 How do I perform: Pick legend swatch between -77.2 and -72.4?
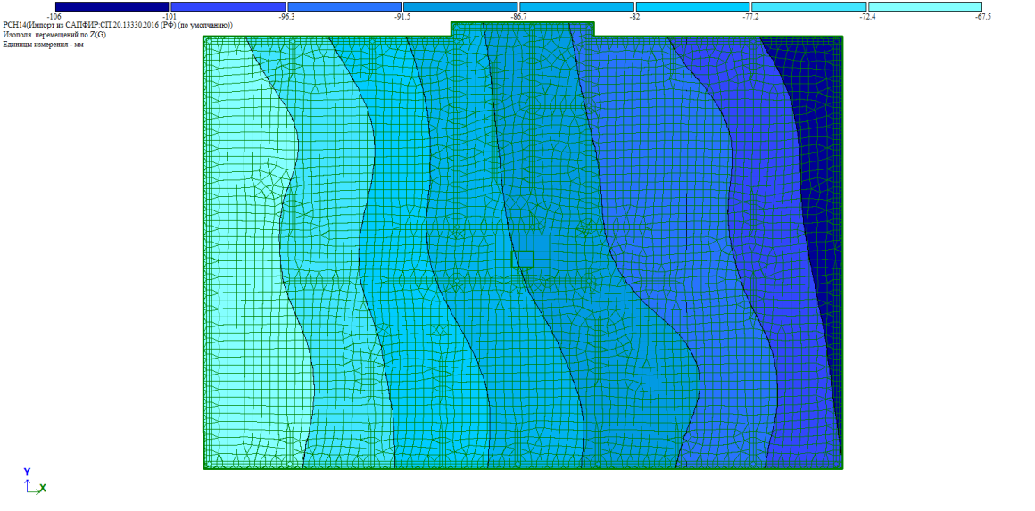[808, 6]
